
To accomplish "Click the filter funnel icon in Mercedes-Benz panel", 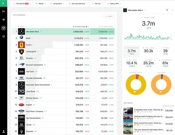I will pos(167,10).
